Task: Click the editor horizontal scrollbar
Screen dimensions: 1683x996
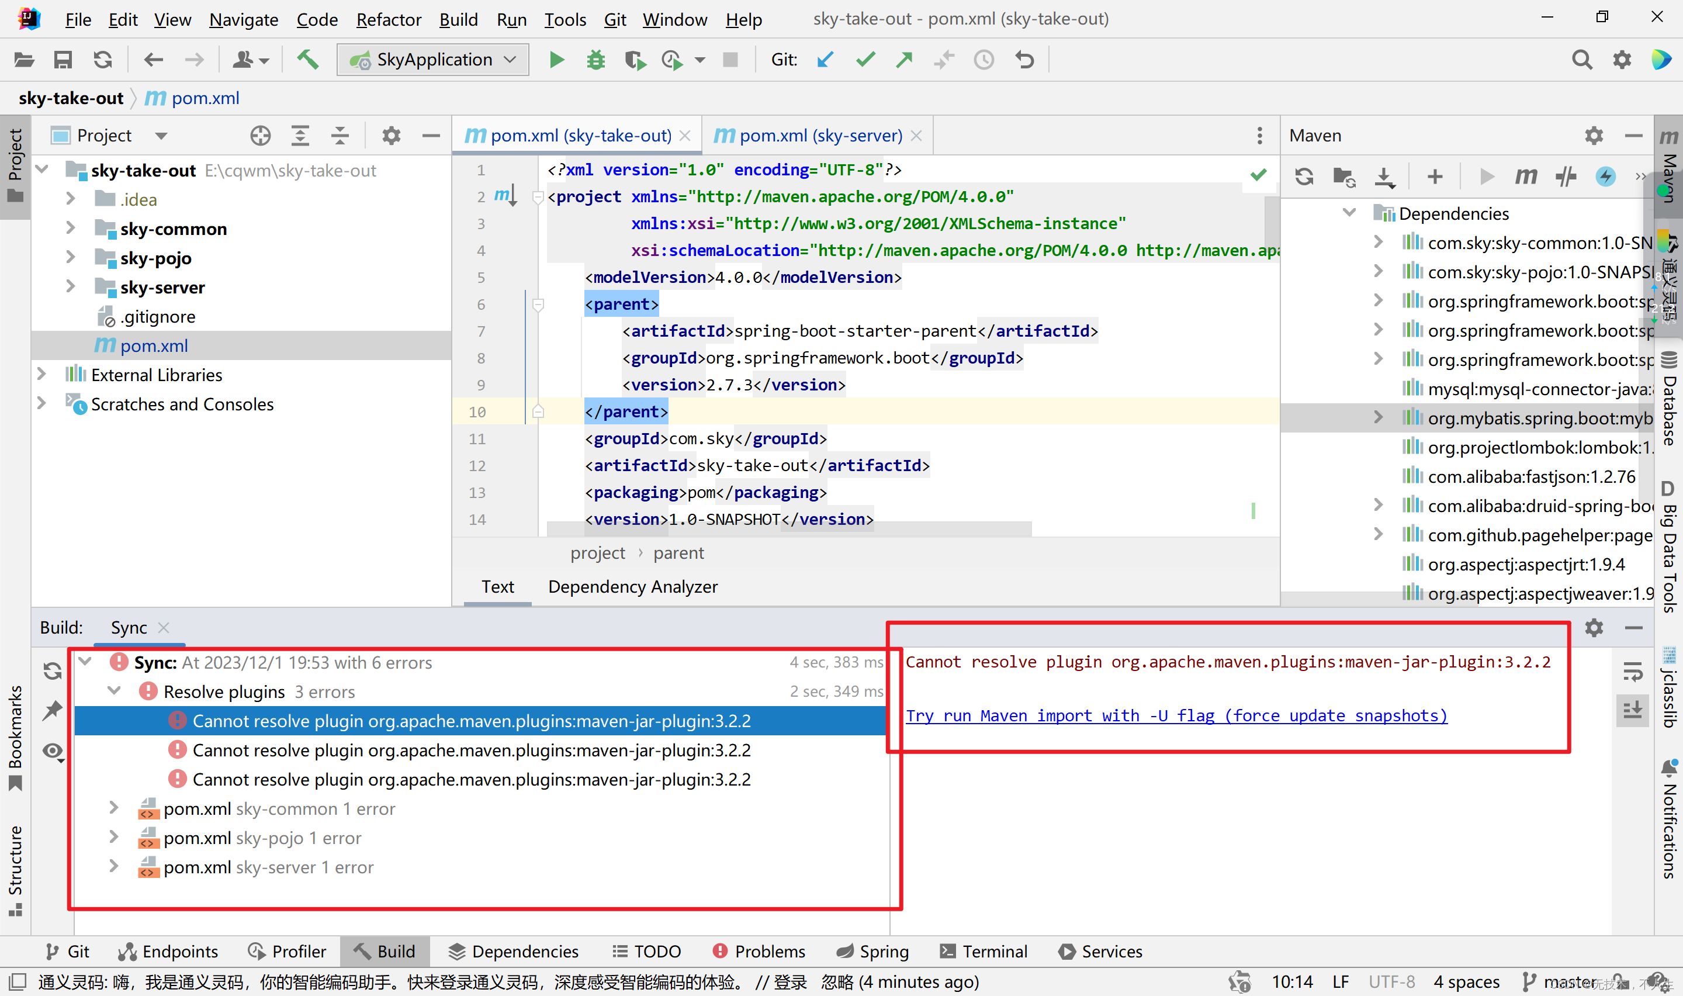Action: coord(788,530)
